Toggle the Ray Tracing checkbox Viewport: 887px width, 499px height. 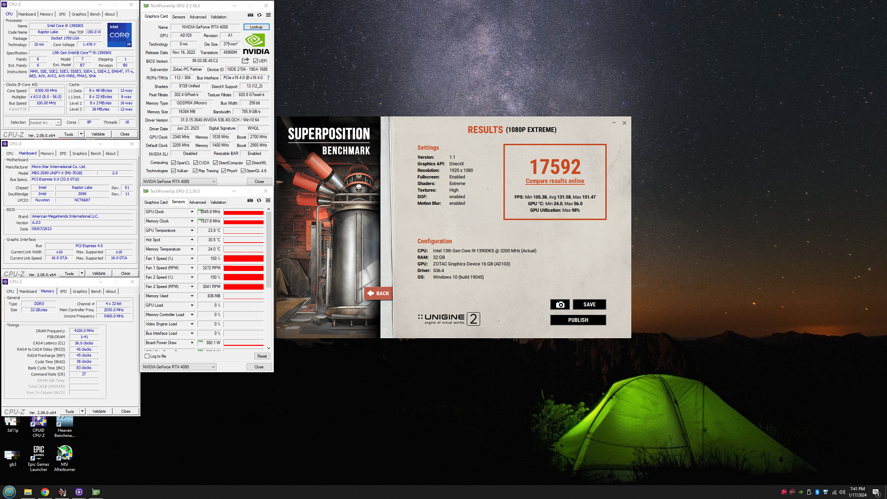pos(195,171)
